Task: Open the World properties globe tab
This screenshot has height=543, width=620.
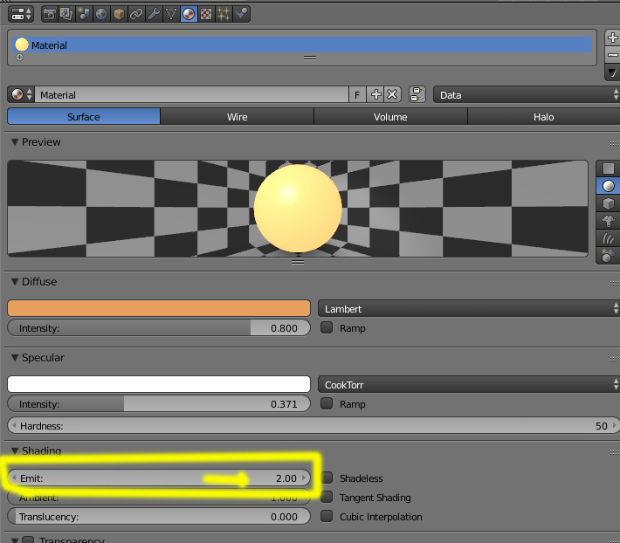Action: pyautogui.click(x=101, y=14)
